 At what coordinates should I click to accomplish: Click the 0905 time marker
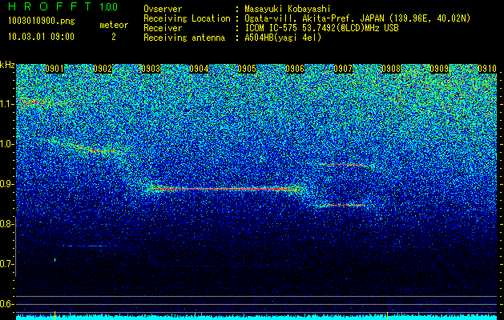pyautogui.click(x=247, y=69)
